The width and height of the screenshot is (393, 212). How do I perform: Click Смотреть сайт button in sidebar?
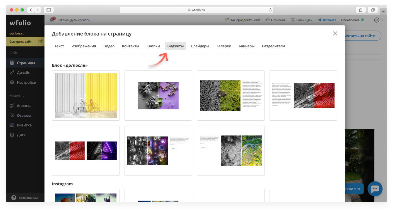tap(25, 41)
